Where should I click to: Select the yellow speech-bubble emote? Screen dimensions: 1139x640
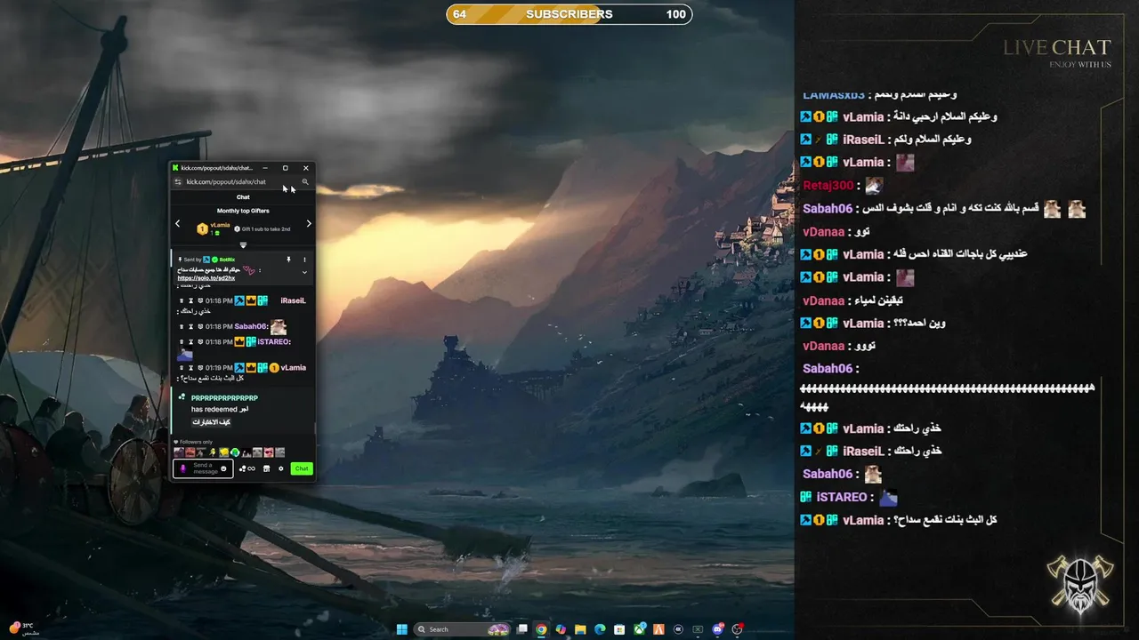coord(223,452)
